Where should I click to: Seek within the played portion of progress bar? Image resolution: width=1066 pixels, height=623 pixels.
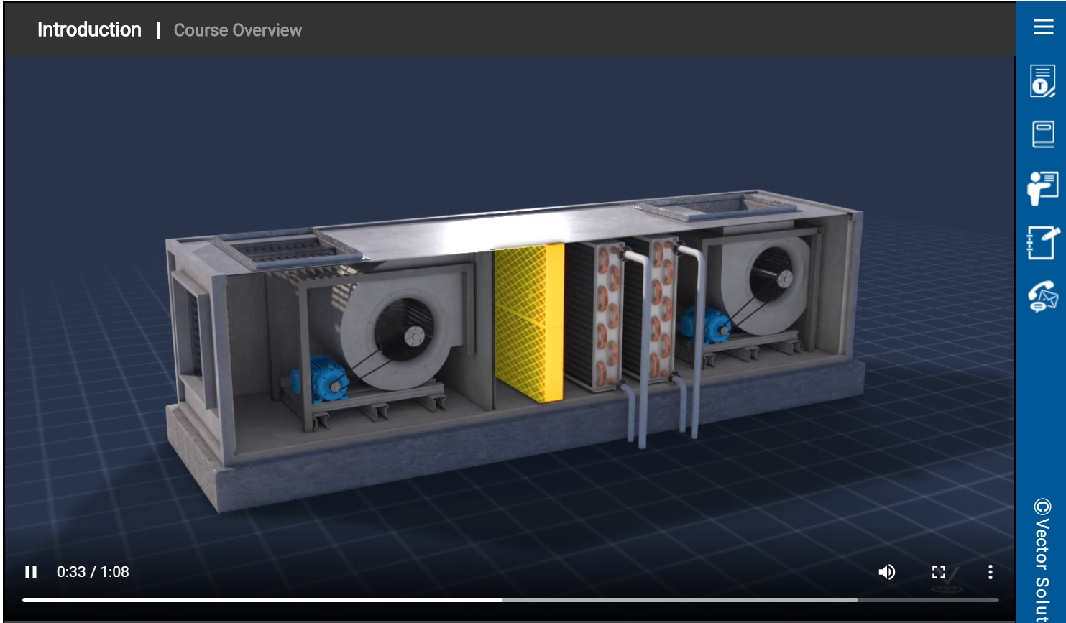pyautogui.click(x=259, y=599)
